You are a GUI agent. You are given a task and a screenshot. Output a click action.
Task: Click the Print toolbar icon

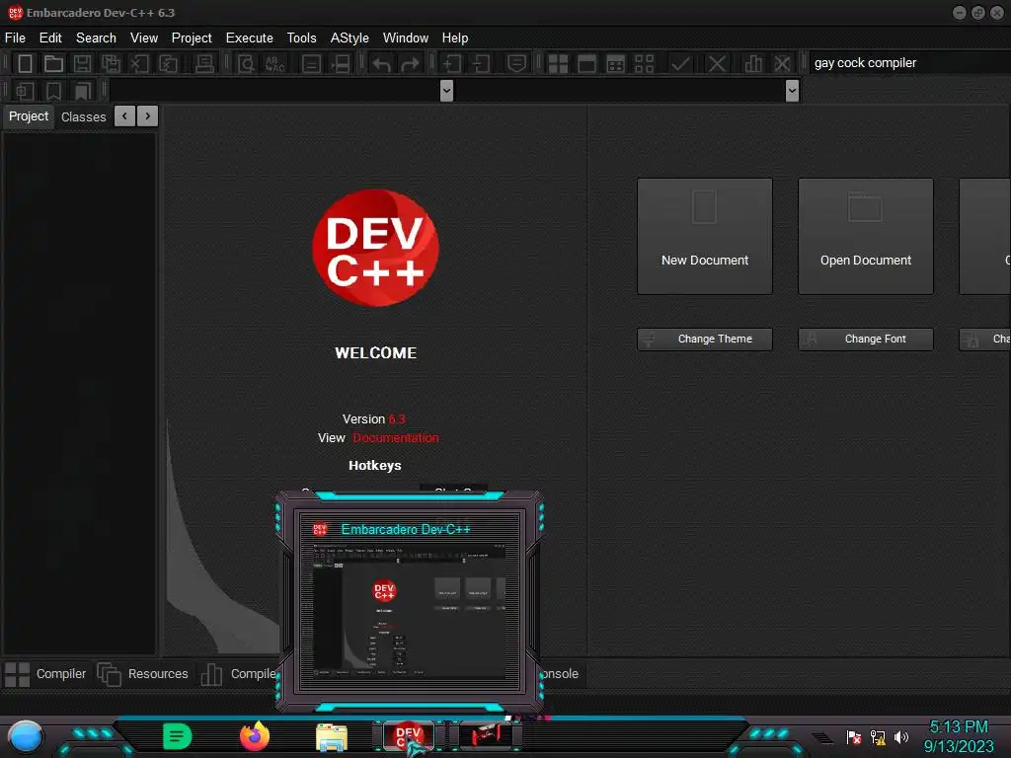204,63
